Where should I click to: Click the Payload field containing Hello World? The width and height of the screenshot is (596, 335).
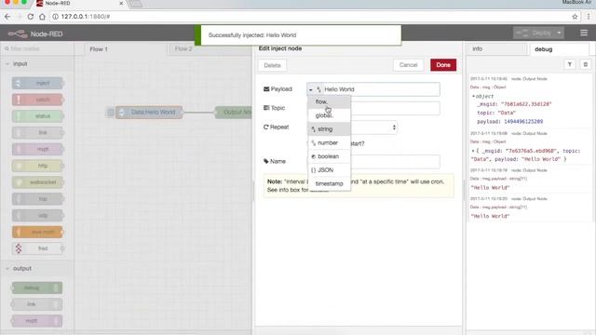tap(381, 89)
